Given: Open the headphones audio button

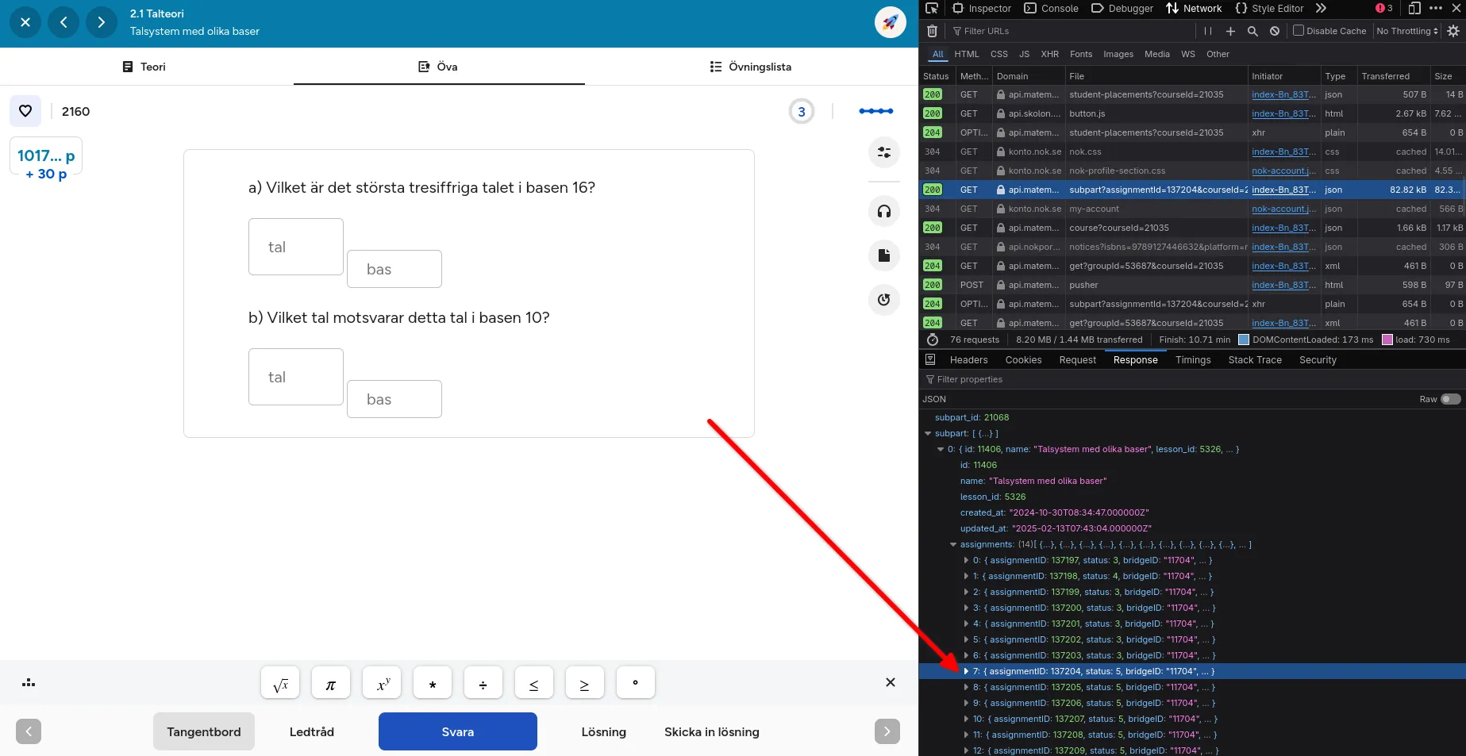Looking at the screenshot, I should tap(883, 211).
